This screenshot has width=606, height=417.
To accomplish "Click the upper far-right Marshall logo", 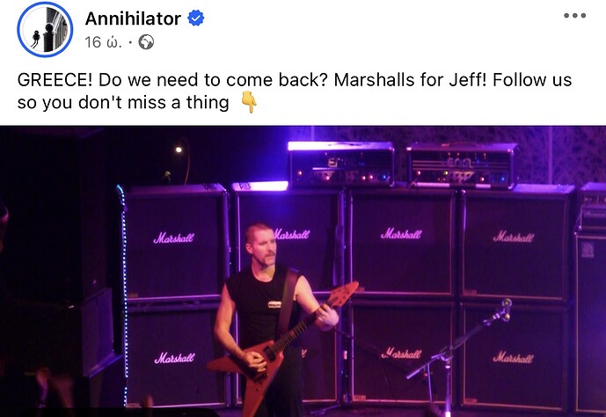I will tap(514, 236).
